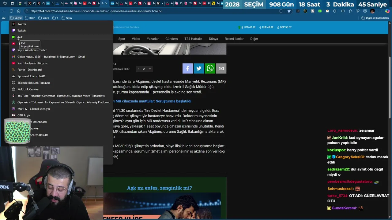The height and width of the screenshot is (220, 392).
Task: Open YouTube İçerik Stüdyosu bookmark
Action: pyautogui.click(x=61, y=63)
